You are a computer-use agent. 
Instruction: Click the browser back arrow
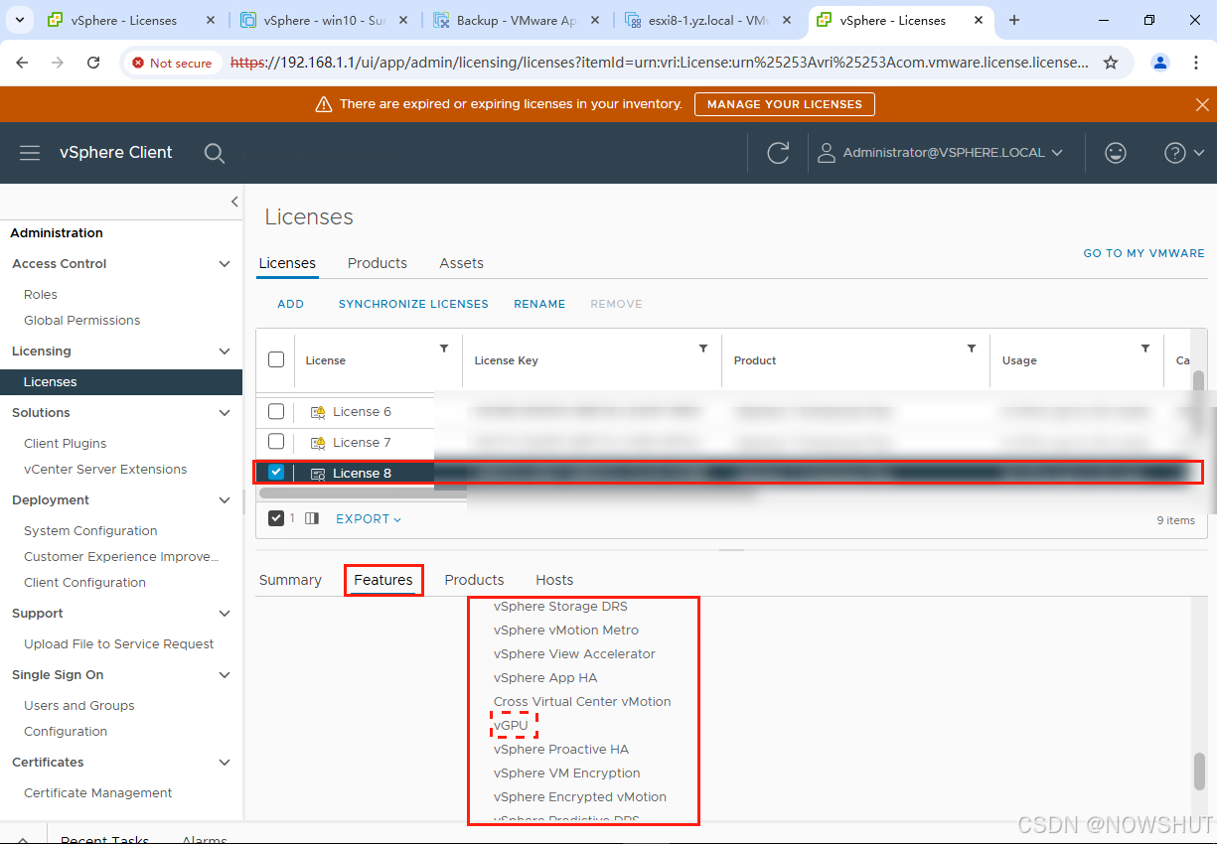pos(22,63)
